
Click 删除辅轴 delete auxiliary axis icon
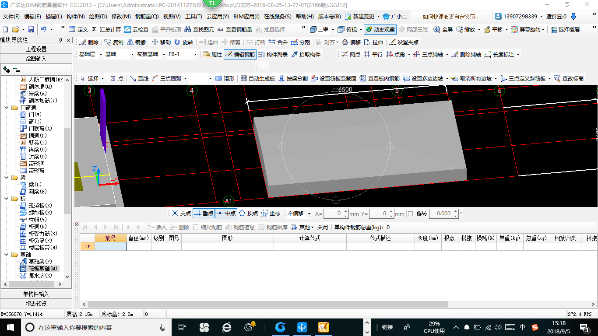(x=466, y=55)
